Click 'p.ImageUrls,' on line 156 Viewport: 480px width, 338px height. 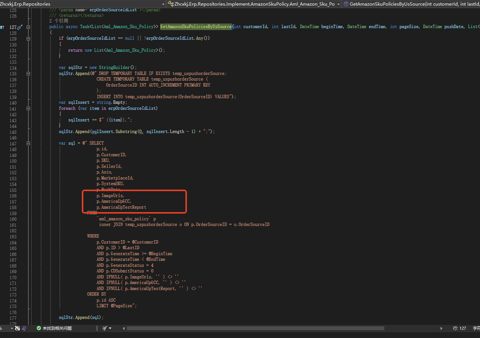[110, 196]
